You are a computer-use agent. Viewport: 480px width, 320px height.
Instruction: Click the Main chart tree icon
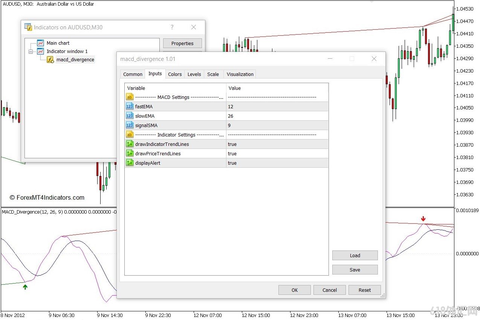click(x=40, y=43)
